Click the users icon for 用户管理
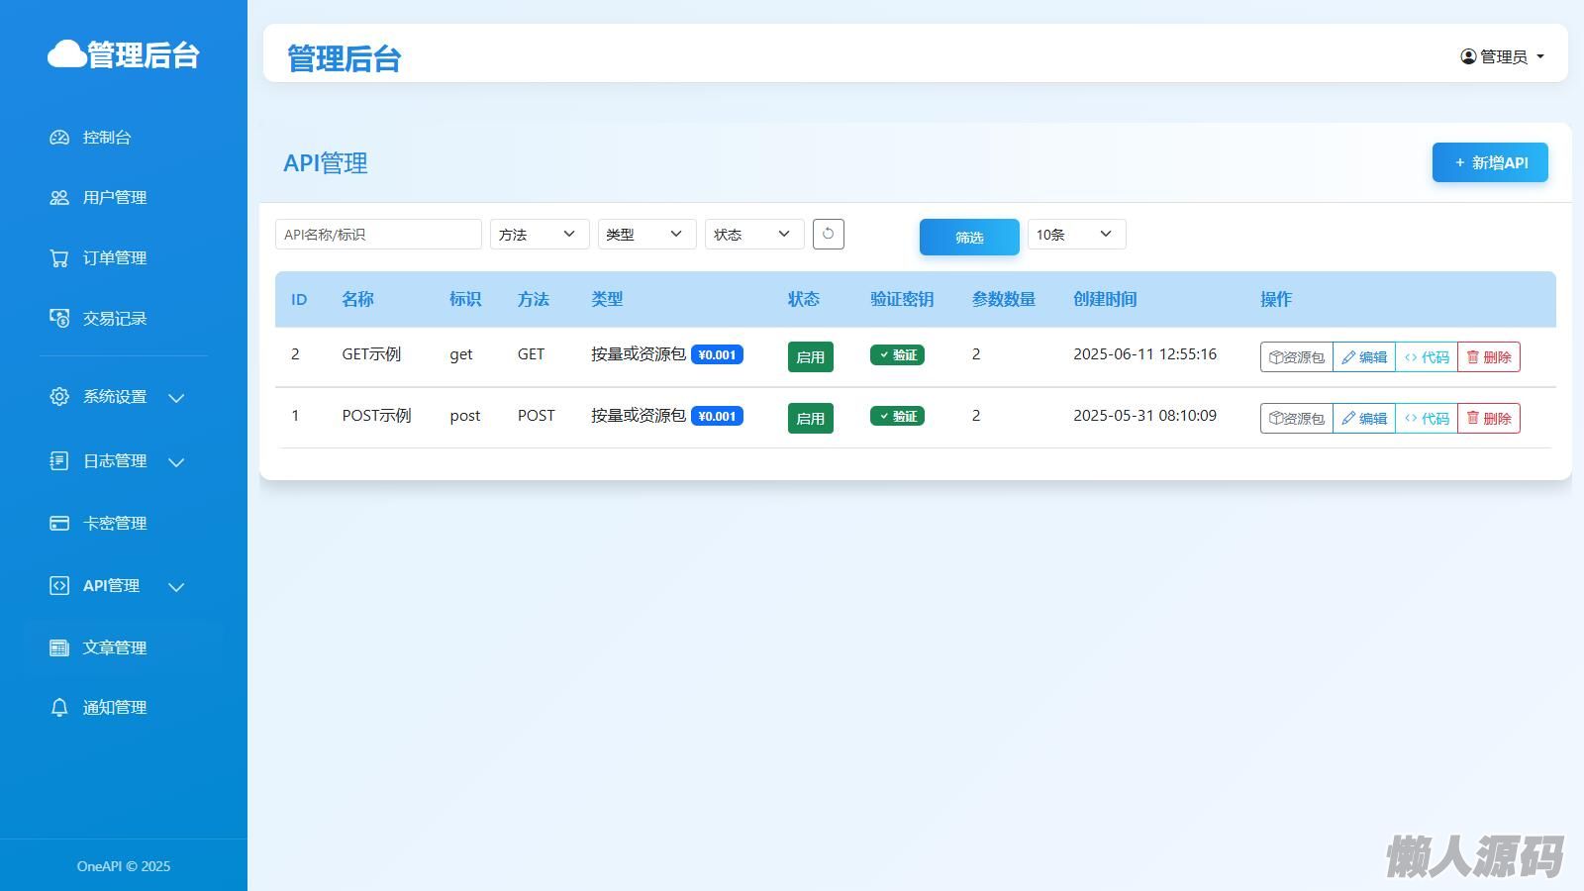 click(x=59, y=198)
